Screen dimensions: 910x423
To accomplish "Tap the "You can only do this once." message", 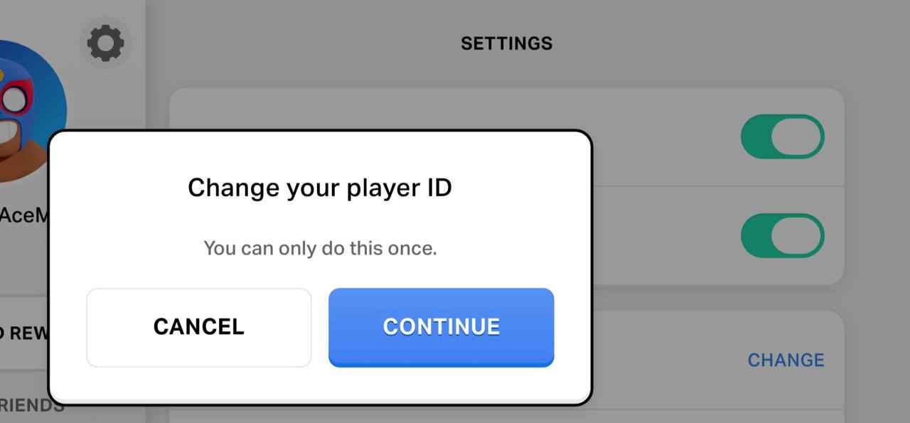I will tap(320, 248).
